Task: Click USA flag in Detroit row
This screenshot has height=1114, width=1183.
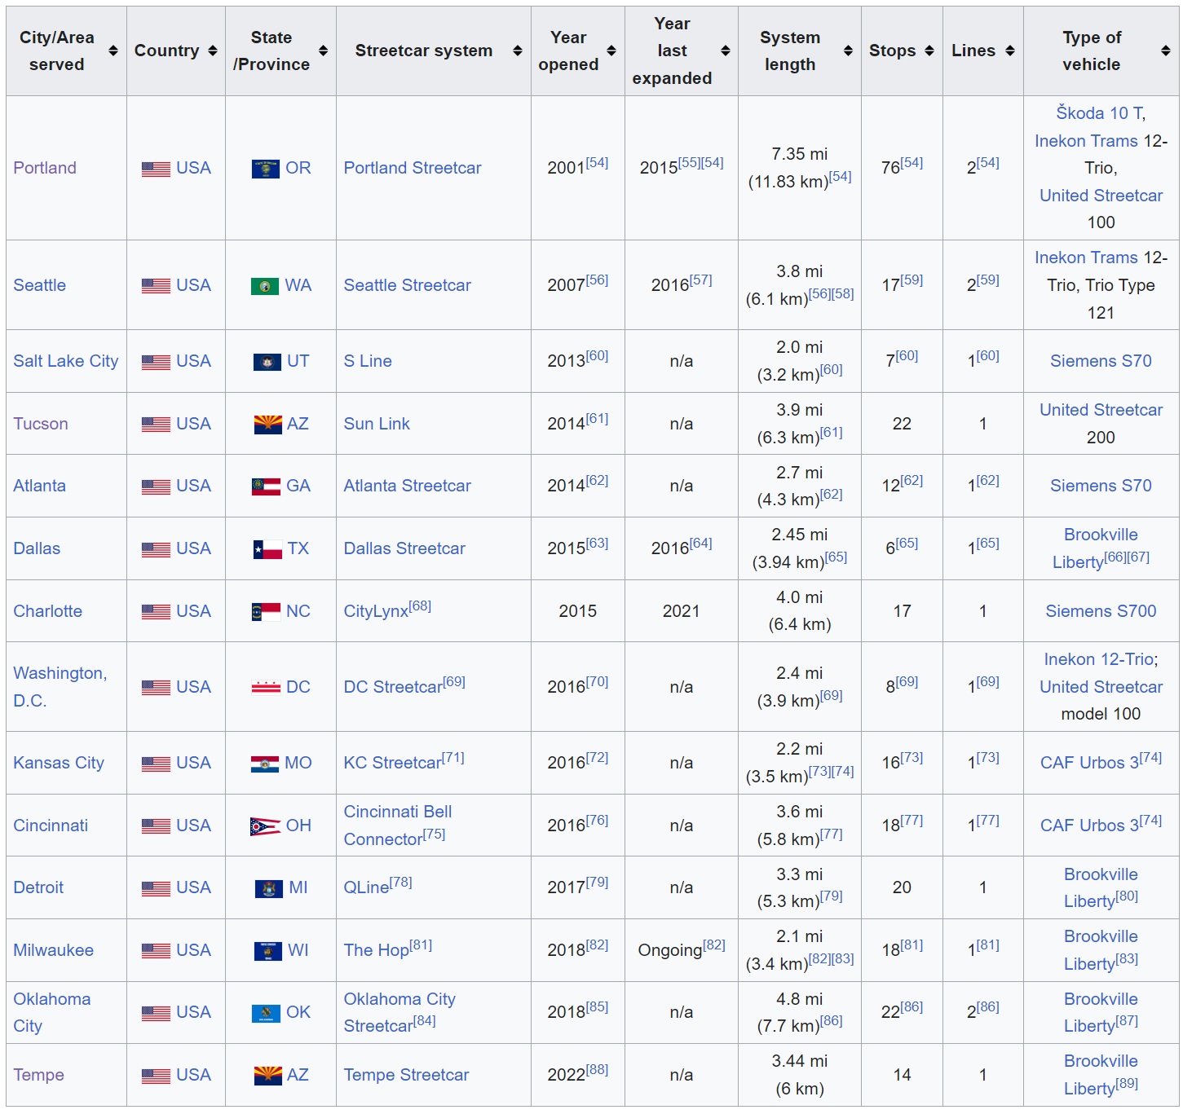Action: pyautogui.click(x=156, y=888)
